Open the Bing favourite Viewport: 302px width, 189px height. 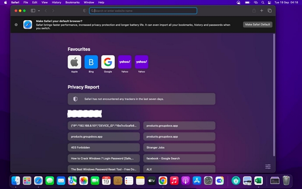(91, 62)
